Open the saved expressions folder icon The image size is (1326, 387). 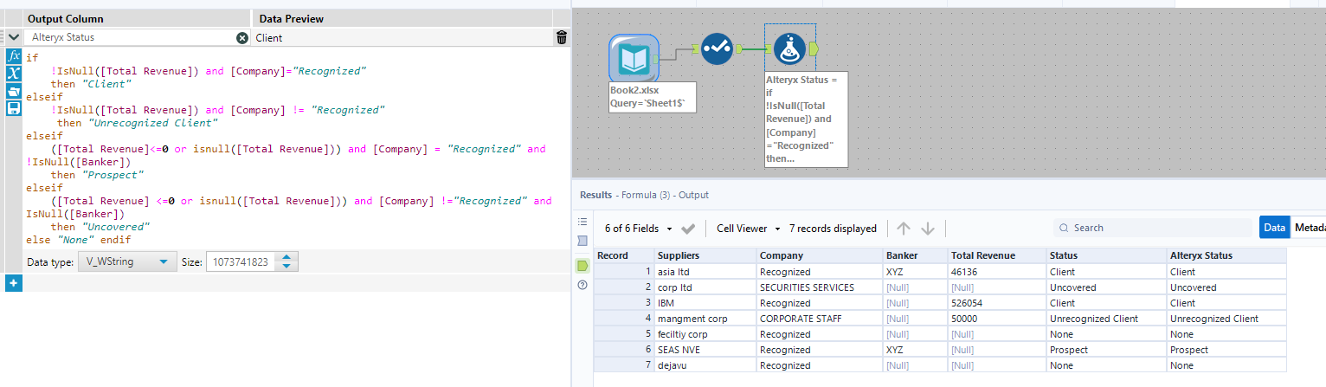tap(13, 91)
